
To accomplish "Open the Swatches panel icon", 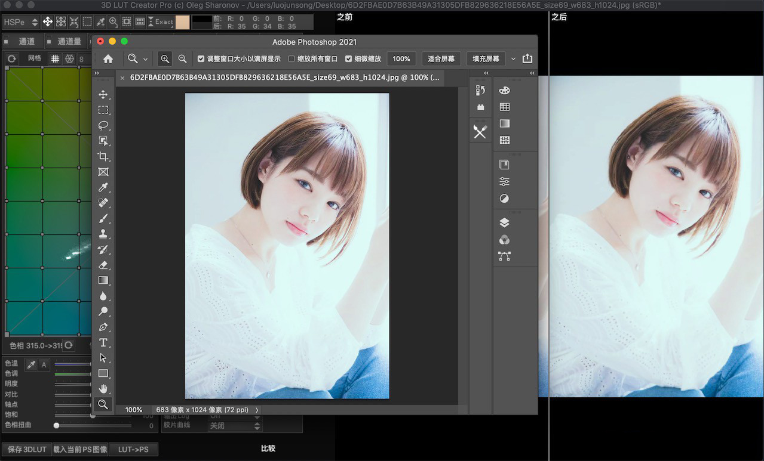I will [504, 107].
